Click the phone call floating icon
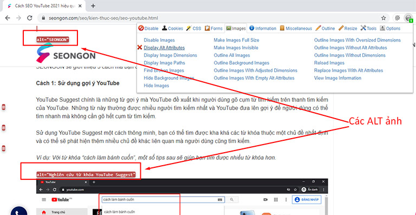This screenshot has width=416, height=215. 19,211
